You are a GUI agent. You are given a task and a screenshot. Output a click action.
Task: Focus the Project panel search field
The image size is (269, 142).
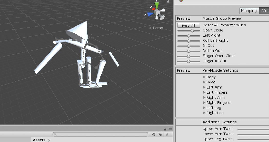(x=100, y=134)
